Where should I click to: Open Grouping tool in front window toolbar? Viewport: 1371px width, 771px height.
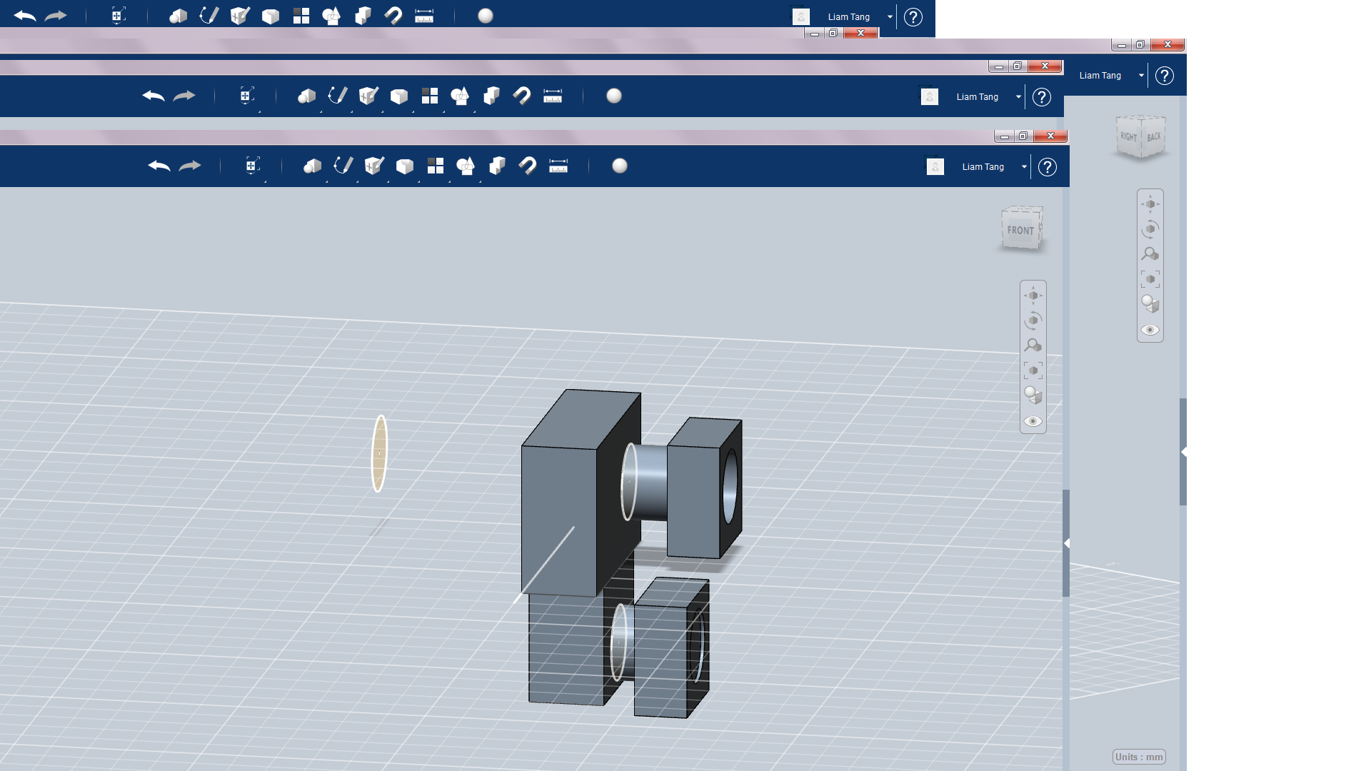466,166
